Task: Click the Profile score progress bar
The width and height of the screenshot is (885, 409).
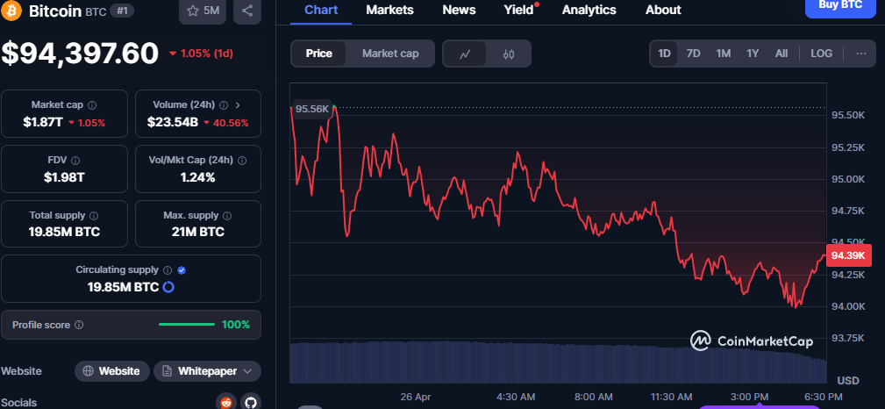Action: pos(187,324)
